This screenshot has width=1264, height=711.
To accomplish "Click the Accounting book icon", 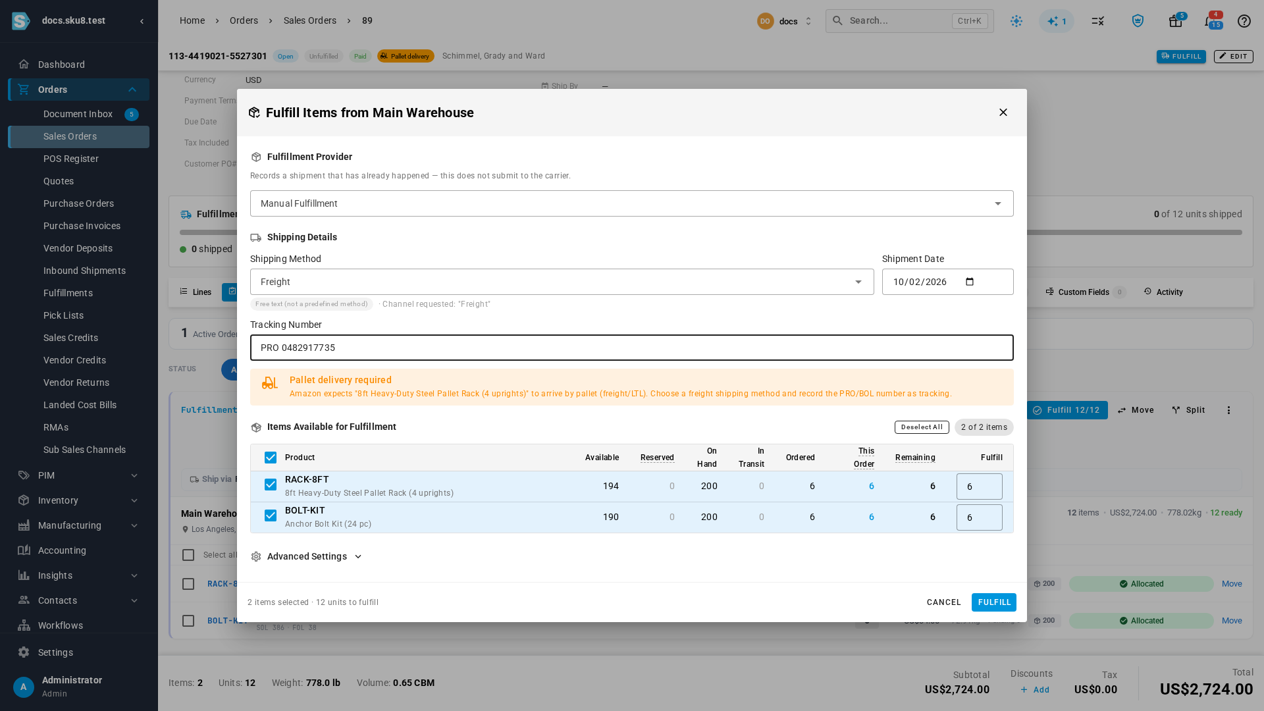I will [24, 550].
